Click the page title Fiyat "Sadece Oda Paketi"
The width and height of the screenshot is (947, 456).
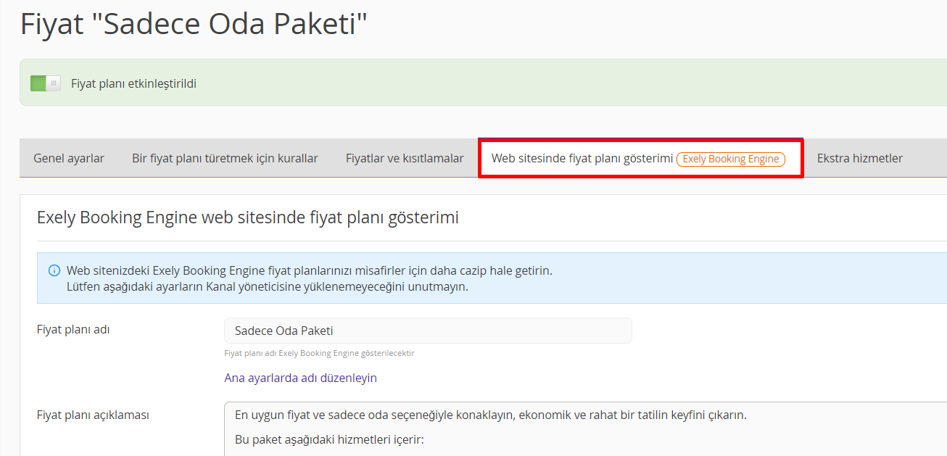pos(194,25)
